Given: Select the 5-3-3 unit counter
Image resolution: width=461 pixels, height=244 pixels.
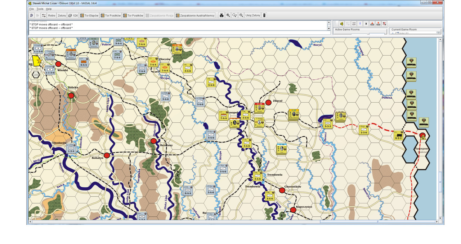Looking at the screenshot, I should pos(328,124).
